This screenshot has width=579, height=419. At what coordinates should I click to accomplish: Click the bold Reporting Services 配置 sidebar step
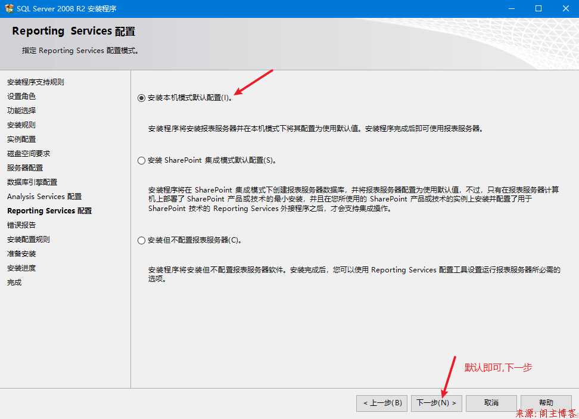(49, 211)
